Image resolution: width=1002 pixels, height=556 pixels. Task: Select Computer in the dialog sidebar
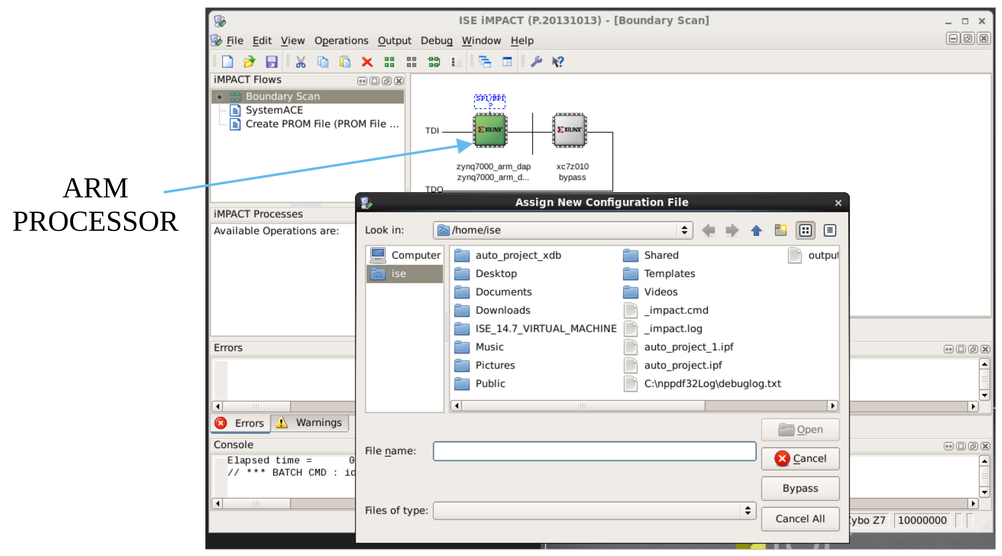[405, 256]
